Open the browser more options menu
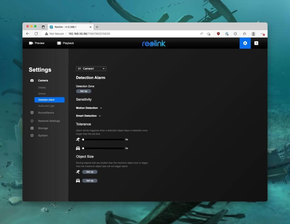This screenshot has width=290, height=224. point(262,34)
